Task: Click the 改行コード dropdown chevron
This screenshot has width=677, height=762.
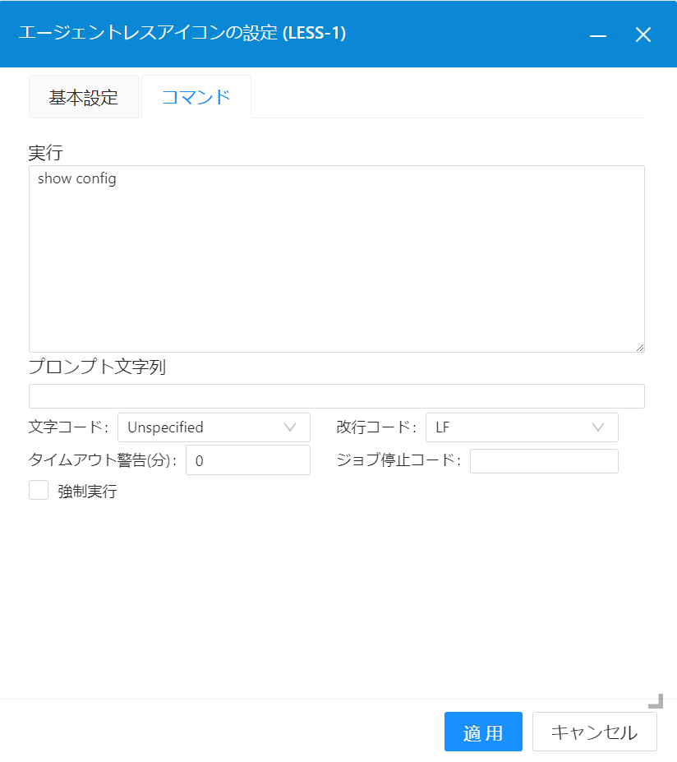Action: pos(600,427)
